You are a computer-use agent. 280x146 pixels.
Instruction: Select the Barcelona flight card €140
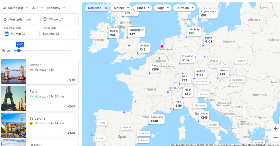tap(40, 125)
